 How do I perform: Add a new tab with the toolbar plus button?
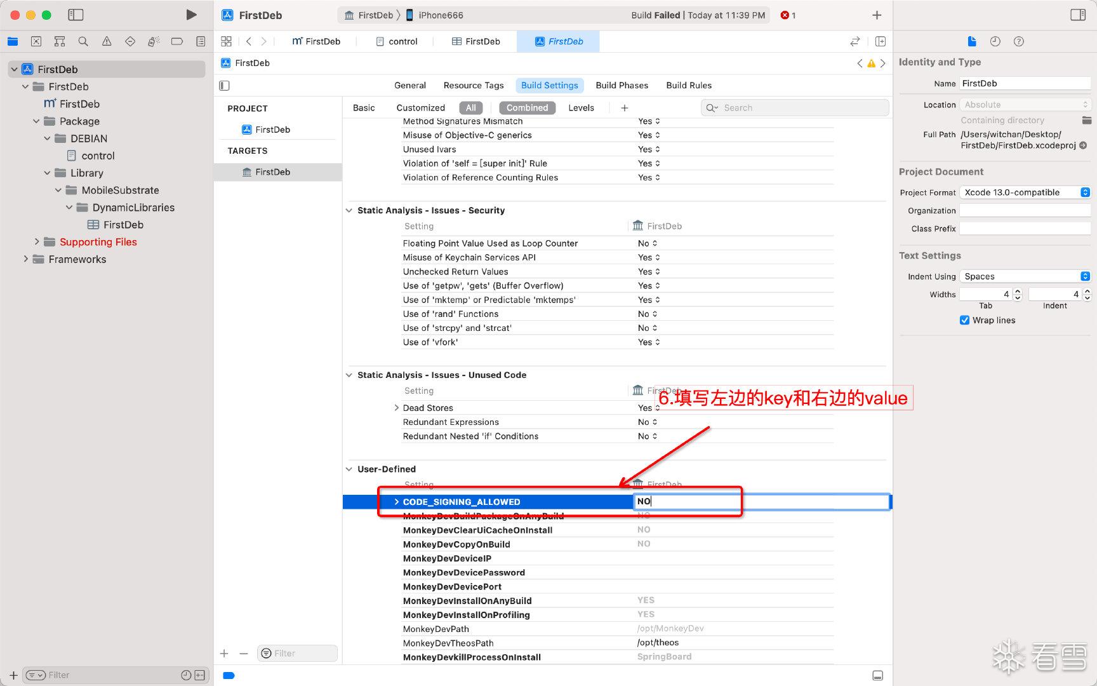click(877, 15)
